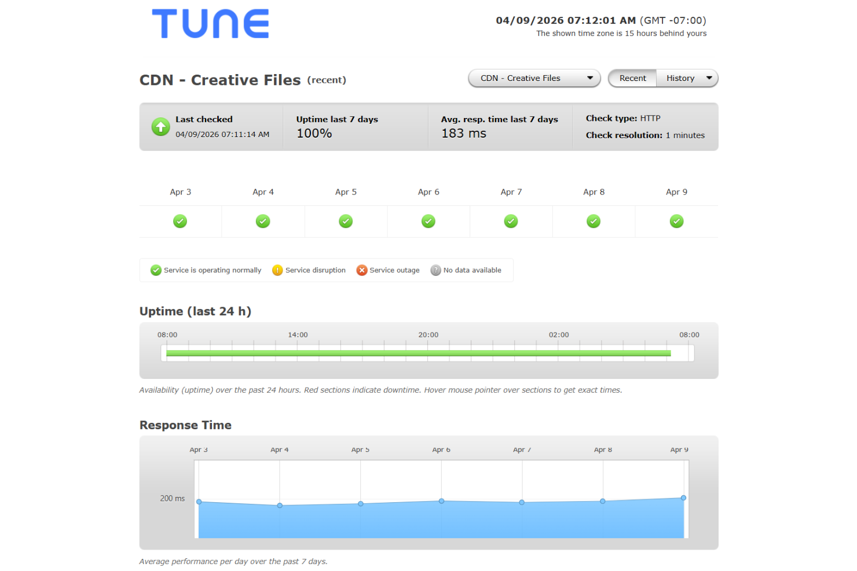Open the CDN - Creative Files monitor dropdown
Screen dimensions: 857x571
tap(533, 78)
